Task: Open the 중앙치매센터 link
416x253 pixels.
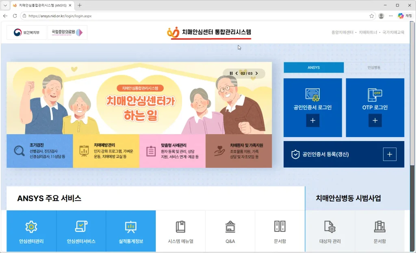Action: [x=342, y=32]
